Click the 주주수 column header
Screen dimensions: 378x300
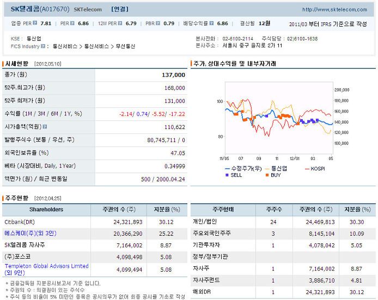coord(274,210)
